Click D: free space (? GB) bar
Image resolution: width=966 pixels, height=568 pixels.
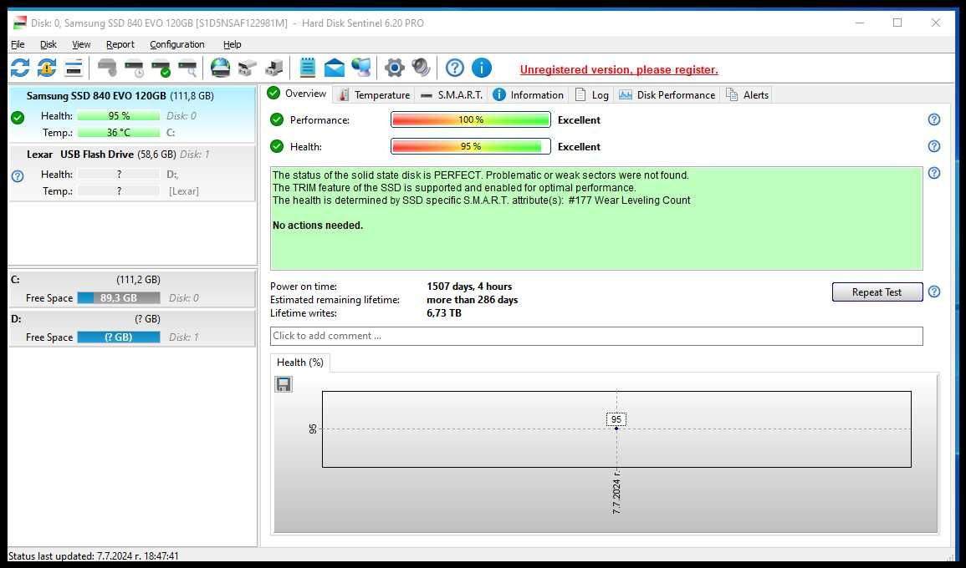(119, 337)
